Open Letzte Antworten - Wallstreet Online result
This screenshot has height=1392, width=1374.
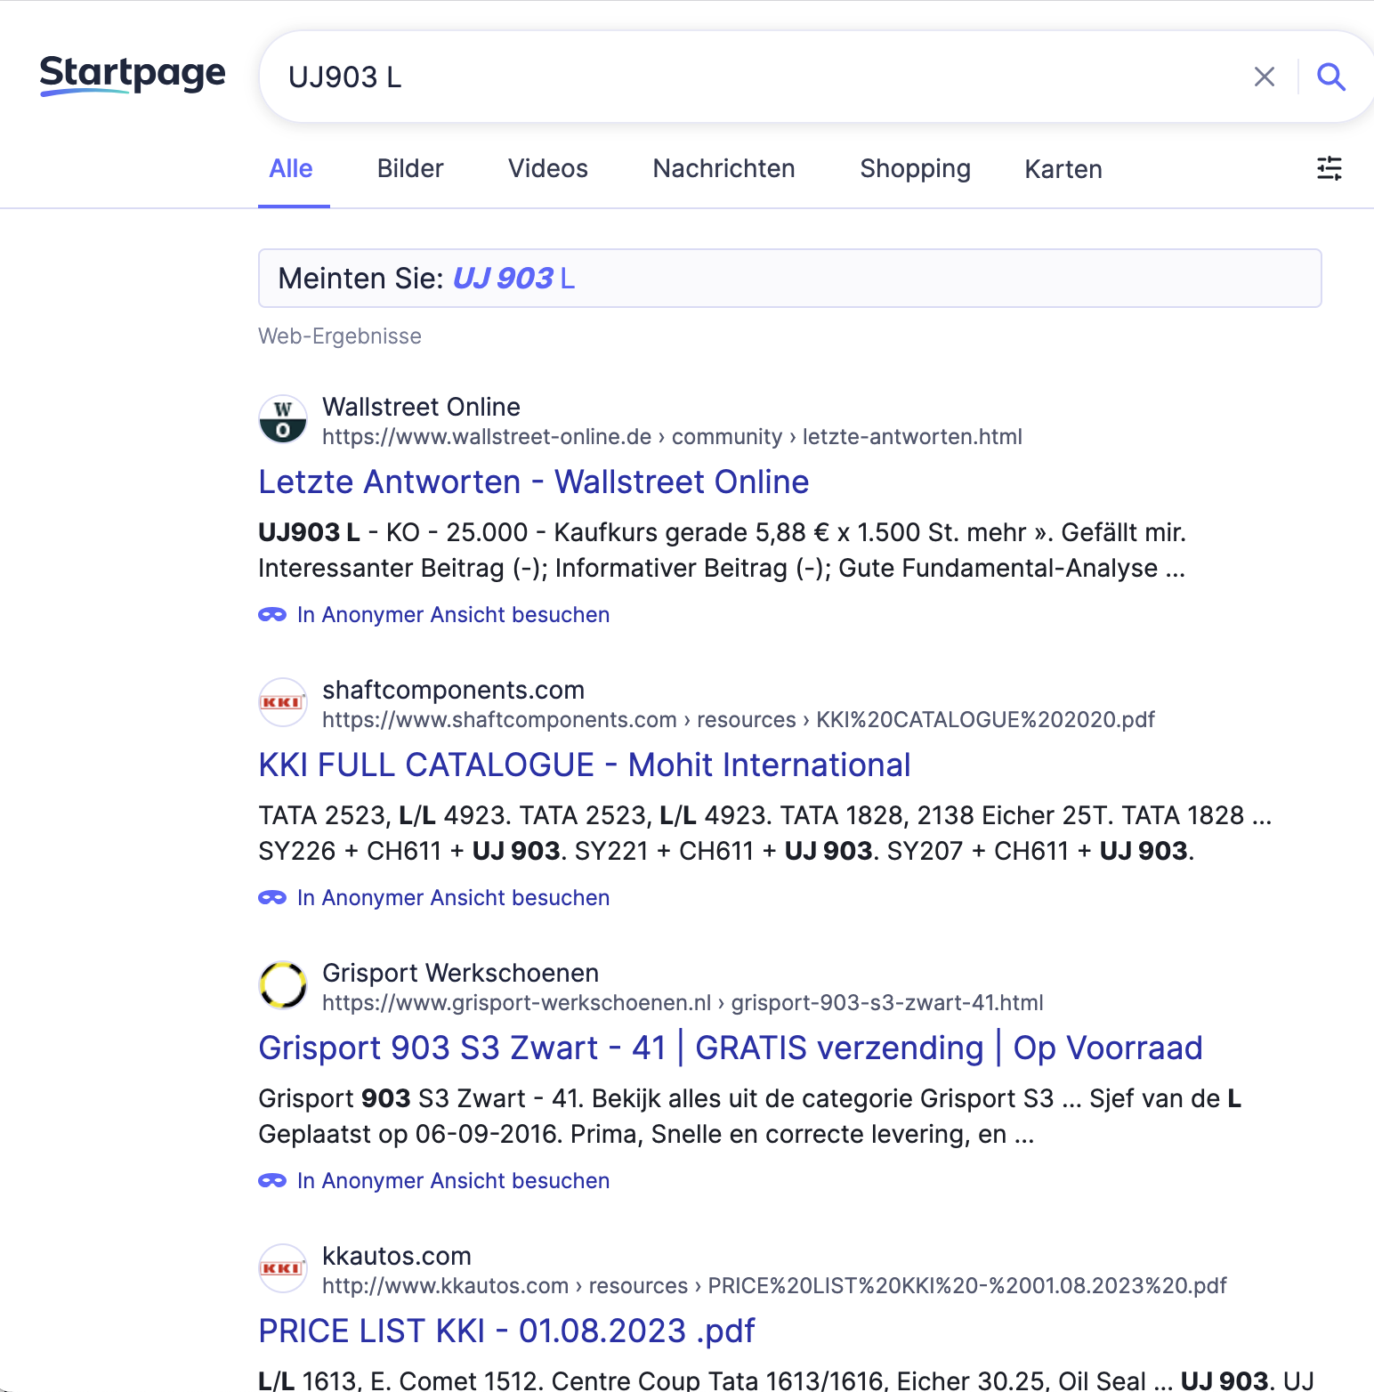pyautogui.click(x=533, y=482)
